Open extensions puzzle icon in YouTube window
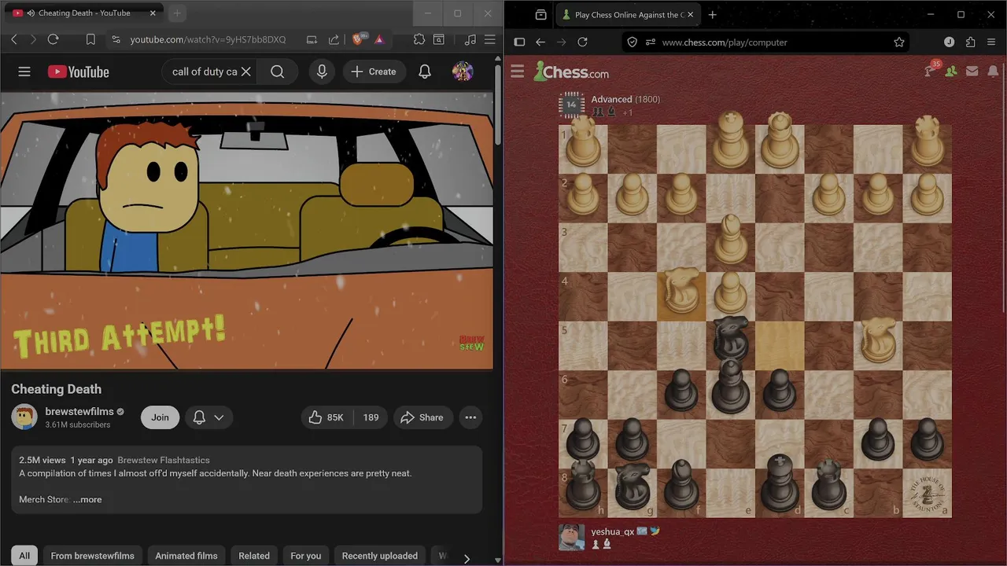 click(x=419, y=39)
